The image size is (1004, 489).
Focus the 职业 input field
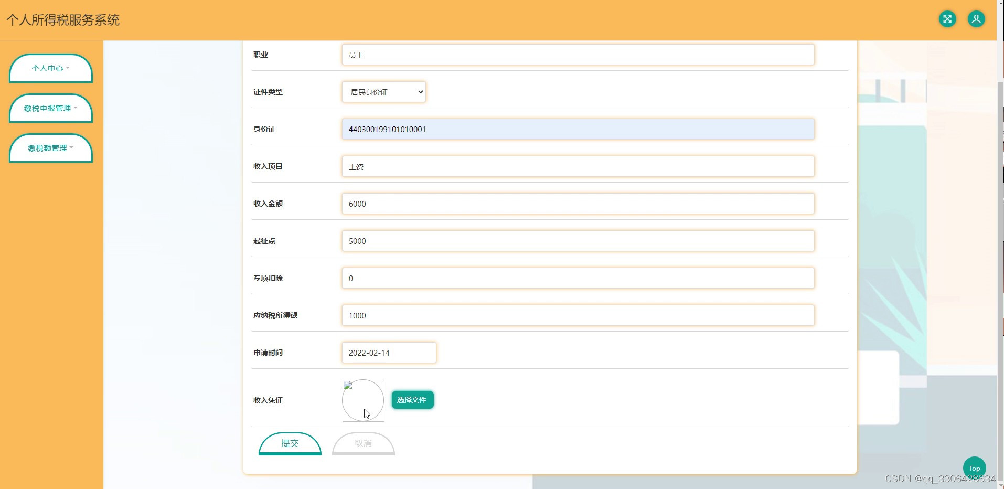point(578,55)
